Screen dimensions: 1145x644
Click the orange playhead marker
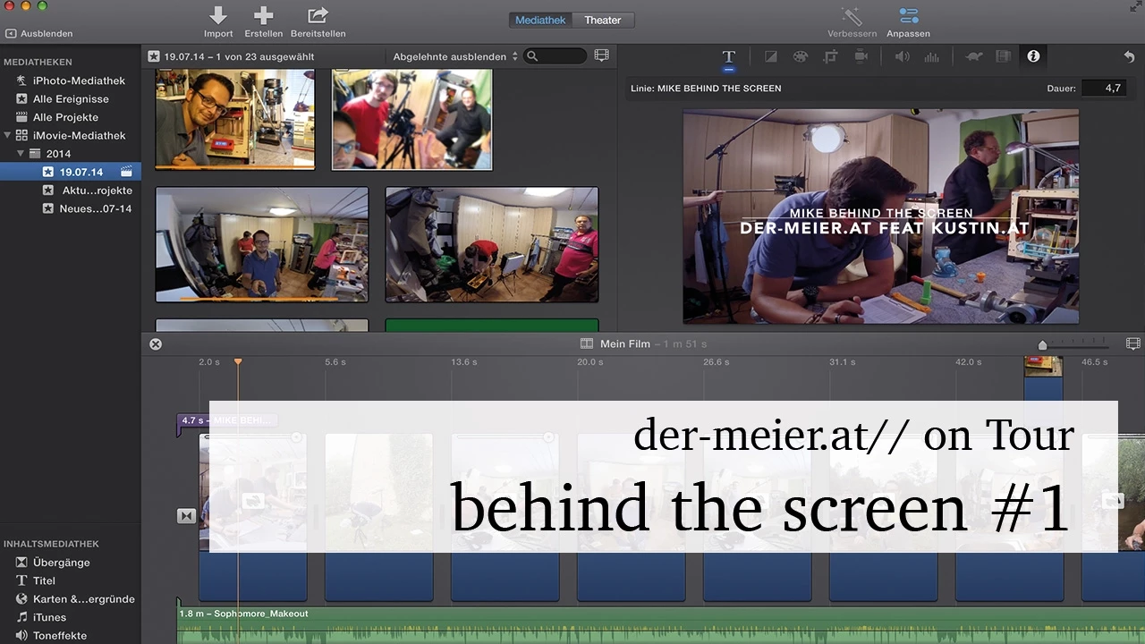[x=238, y=361]
